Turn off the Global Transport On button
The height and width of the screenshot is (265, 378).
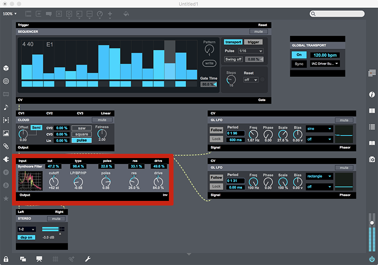(x=299, y=55)
